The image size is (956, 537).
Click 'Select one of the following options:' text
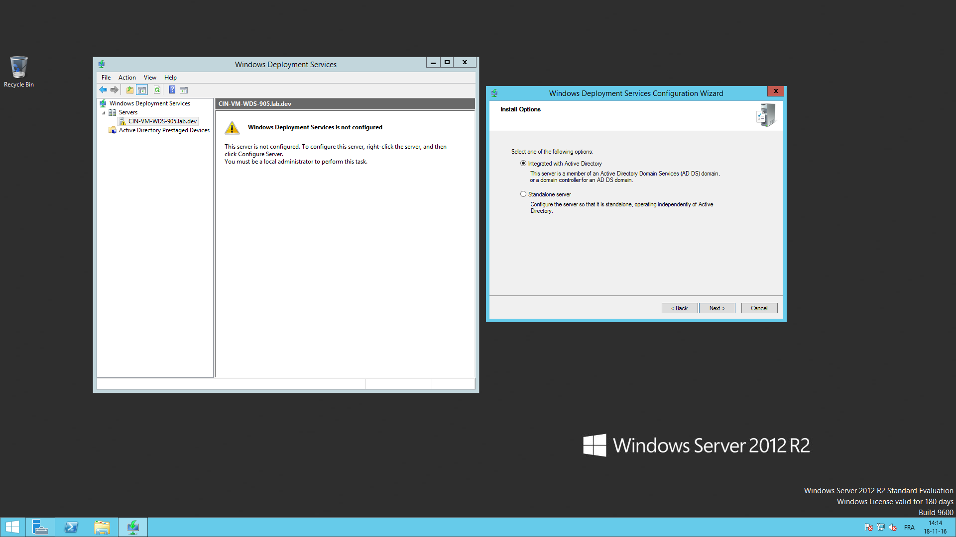[x=552, y=152]
